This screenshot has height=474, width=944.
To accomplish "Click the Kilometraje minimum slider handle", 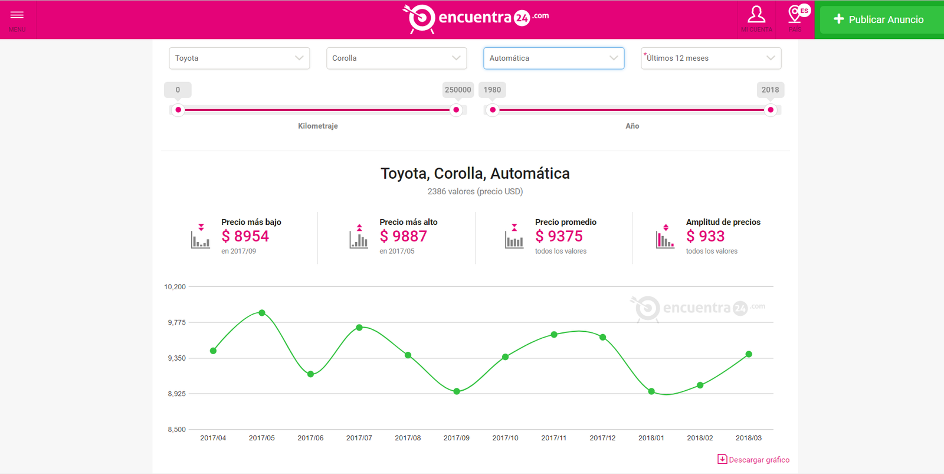I will pos(178,110).
